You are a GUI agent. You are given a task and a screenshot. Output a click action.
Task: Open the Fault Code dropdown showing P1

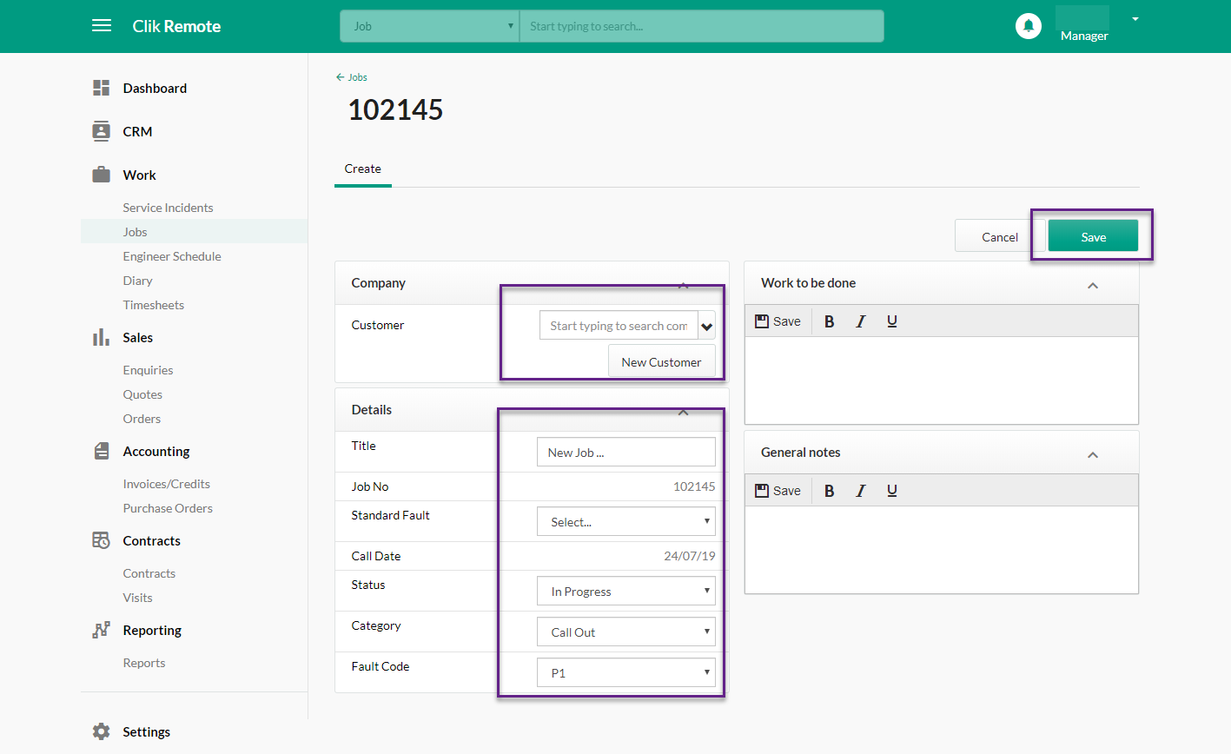click(625, 671)
